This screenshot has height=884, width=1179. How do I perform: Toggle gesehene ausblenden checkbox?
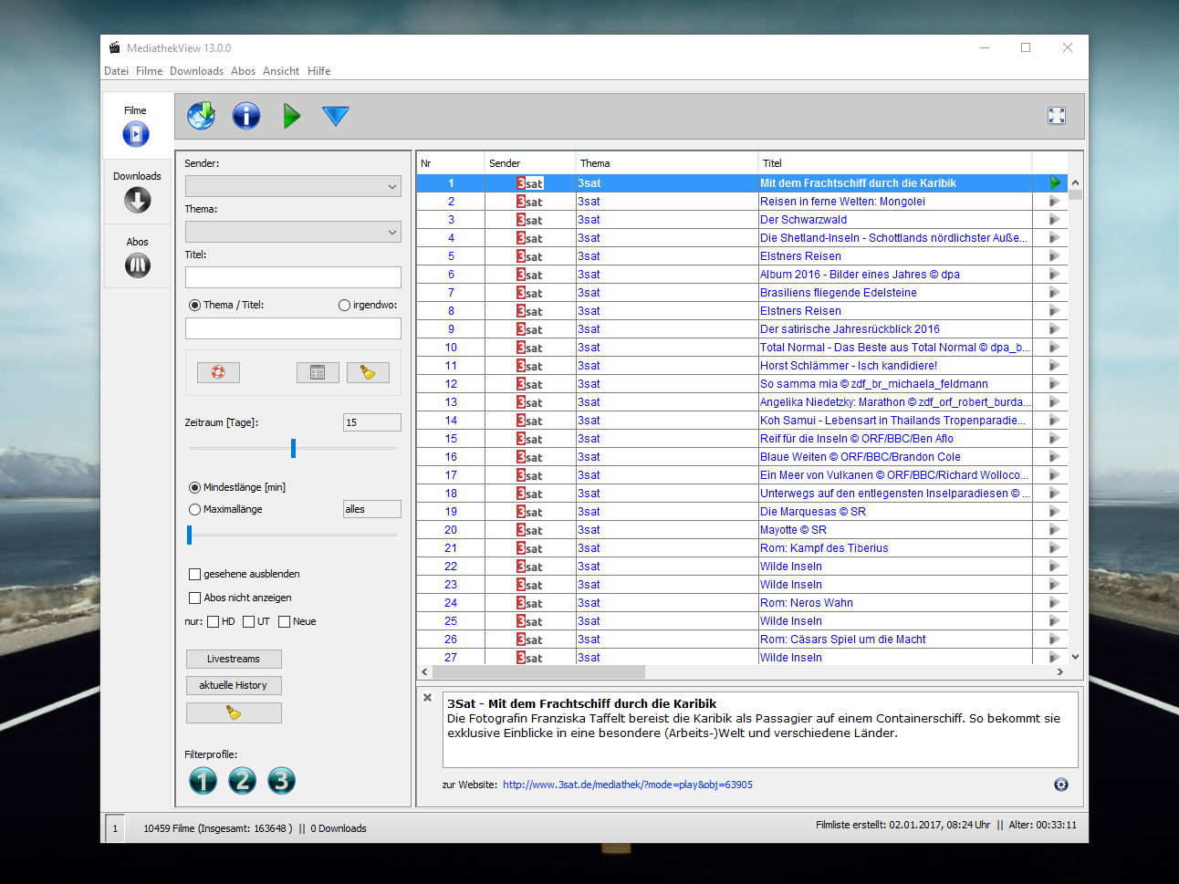[194, 574]
